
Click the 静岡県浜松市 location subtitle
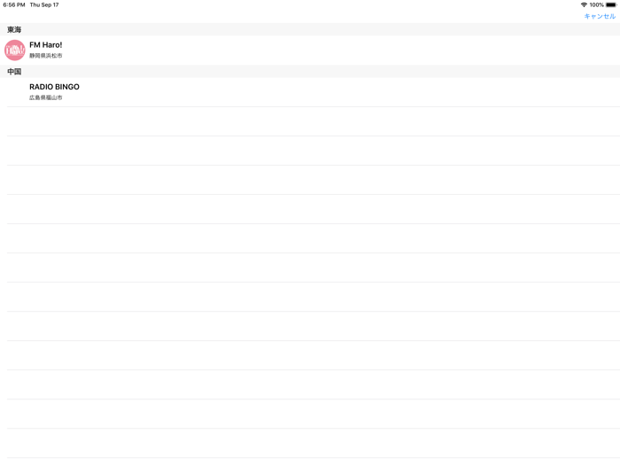46,56
